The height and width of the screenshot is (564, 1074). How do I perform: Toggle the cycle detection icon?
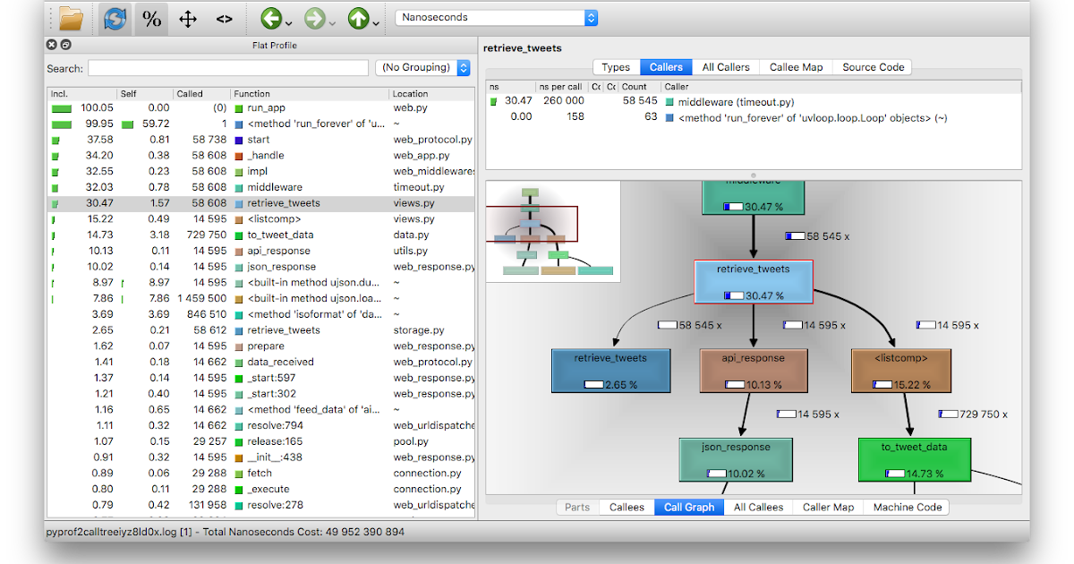point(114,18)
